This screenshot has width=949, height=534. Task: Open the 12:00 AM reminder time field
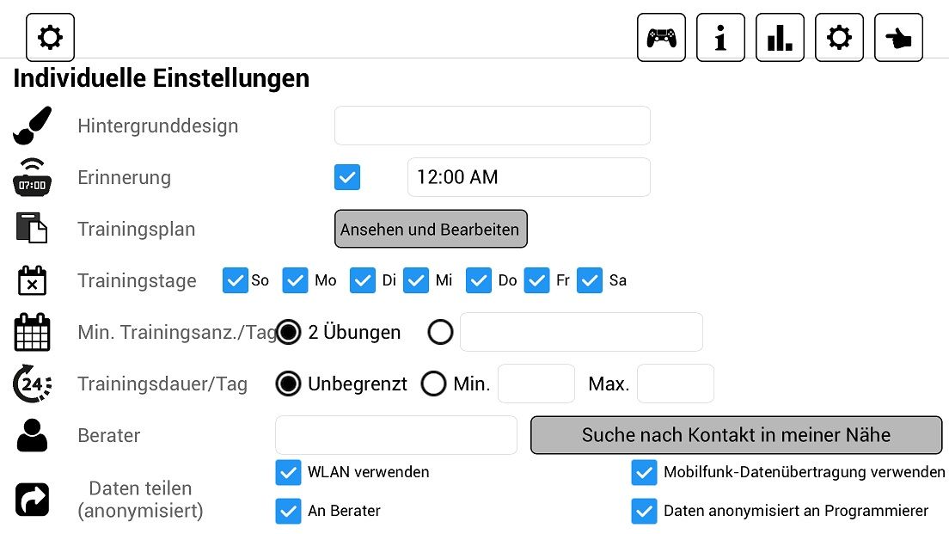529,177
